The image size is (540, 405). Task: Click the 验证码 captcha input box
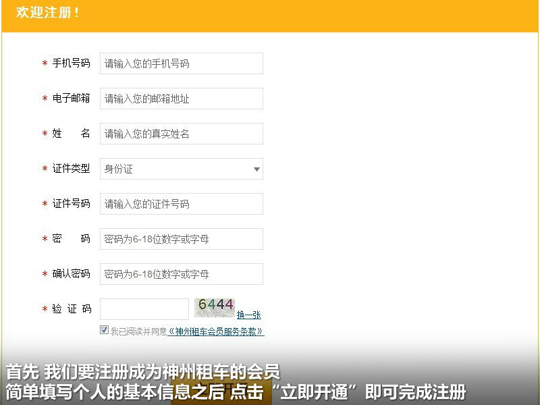tap(144, 309)
